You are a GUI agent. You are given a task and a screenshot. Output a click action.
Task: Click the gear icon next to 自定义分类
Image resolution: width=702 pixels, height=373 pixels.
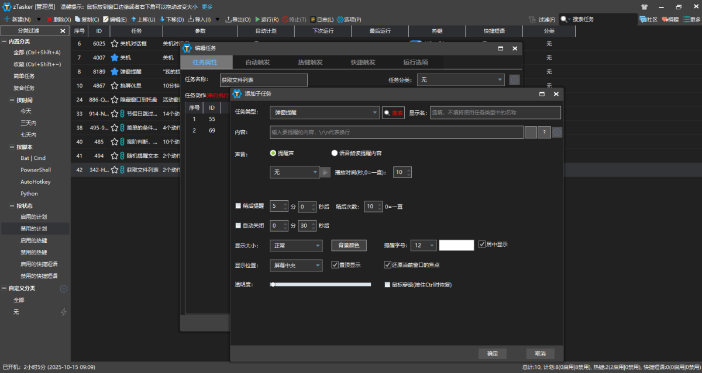(64, 288)
